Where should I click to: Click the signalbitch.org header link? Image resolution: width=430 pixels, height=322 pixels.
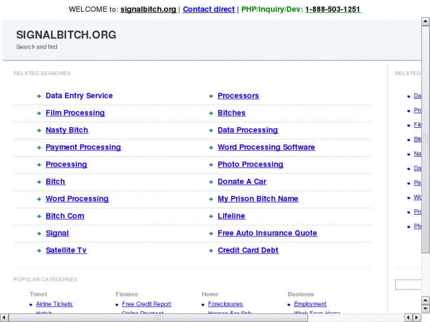[x=148, y=9]
